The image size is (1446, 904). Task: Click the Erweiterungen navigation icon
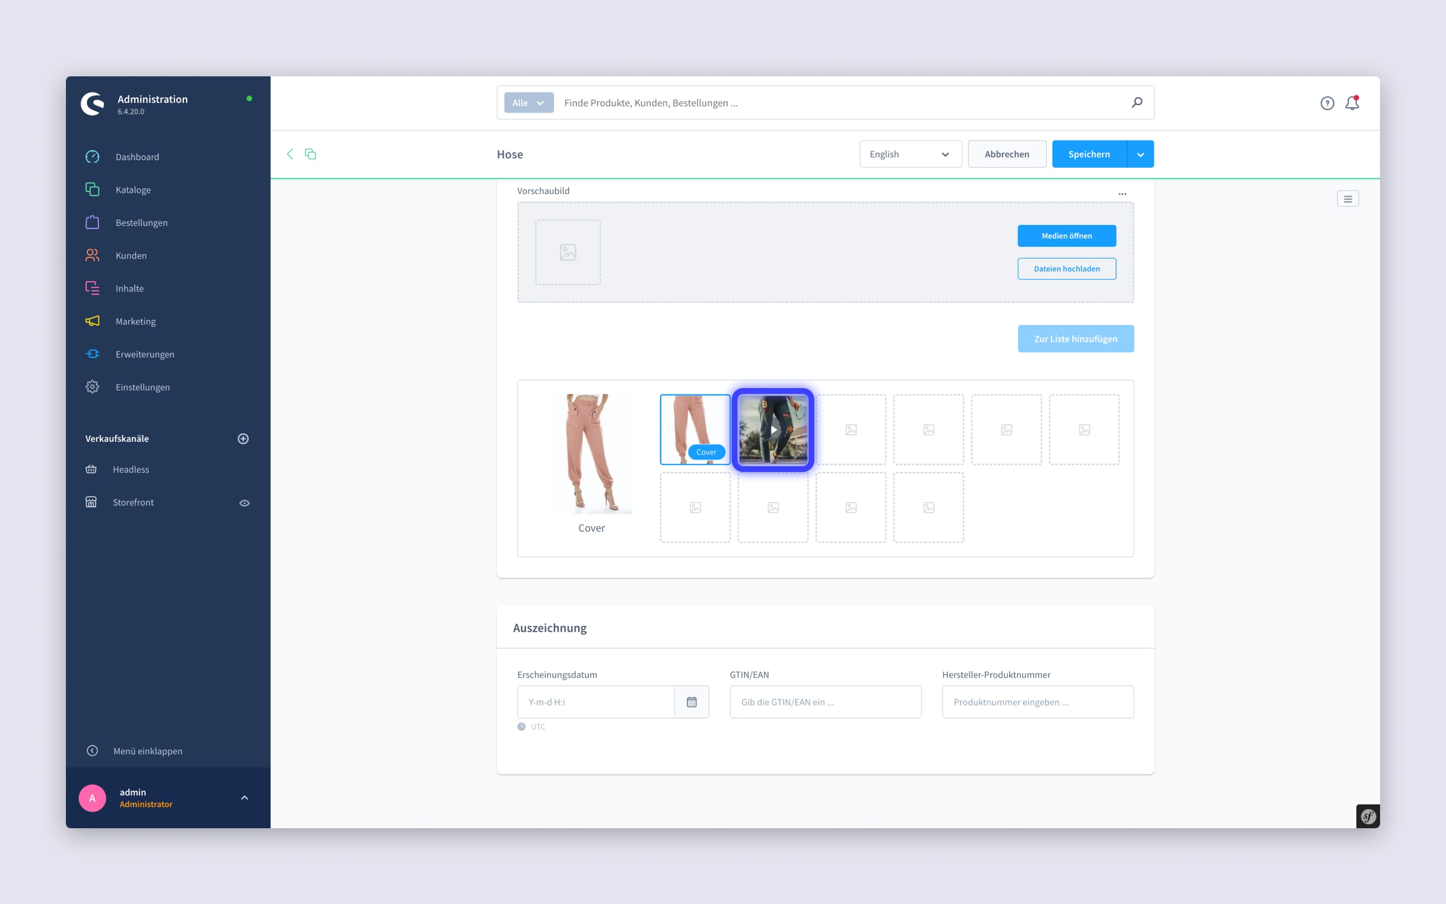[x=93, y=354]
